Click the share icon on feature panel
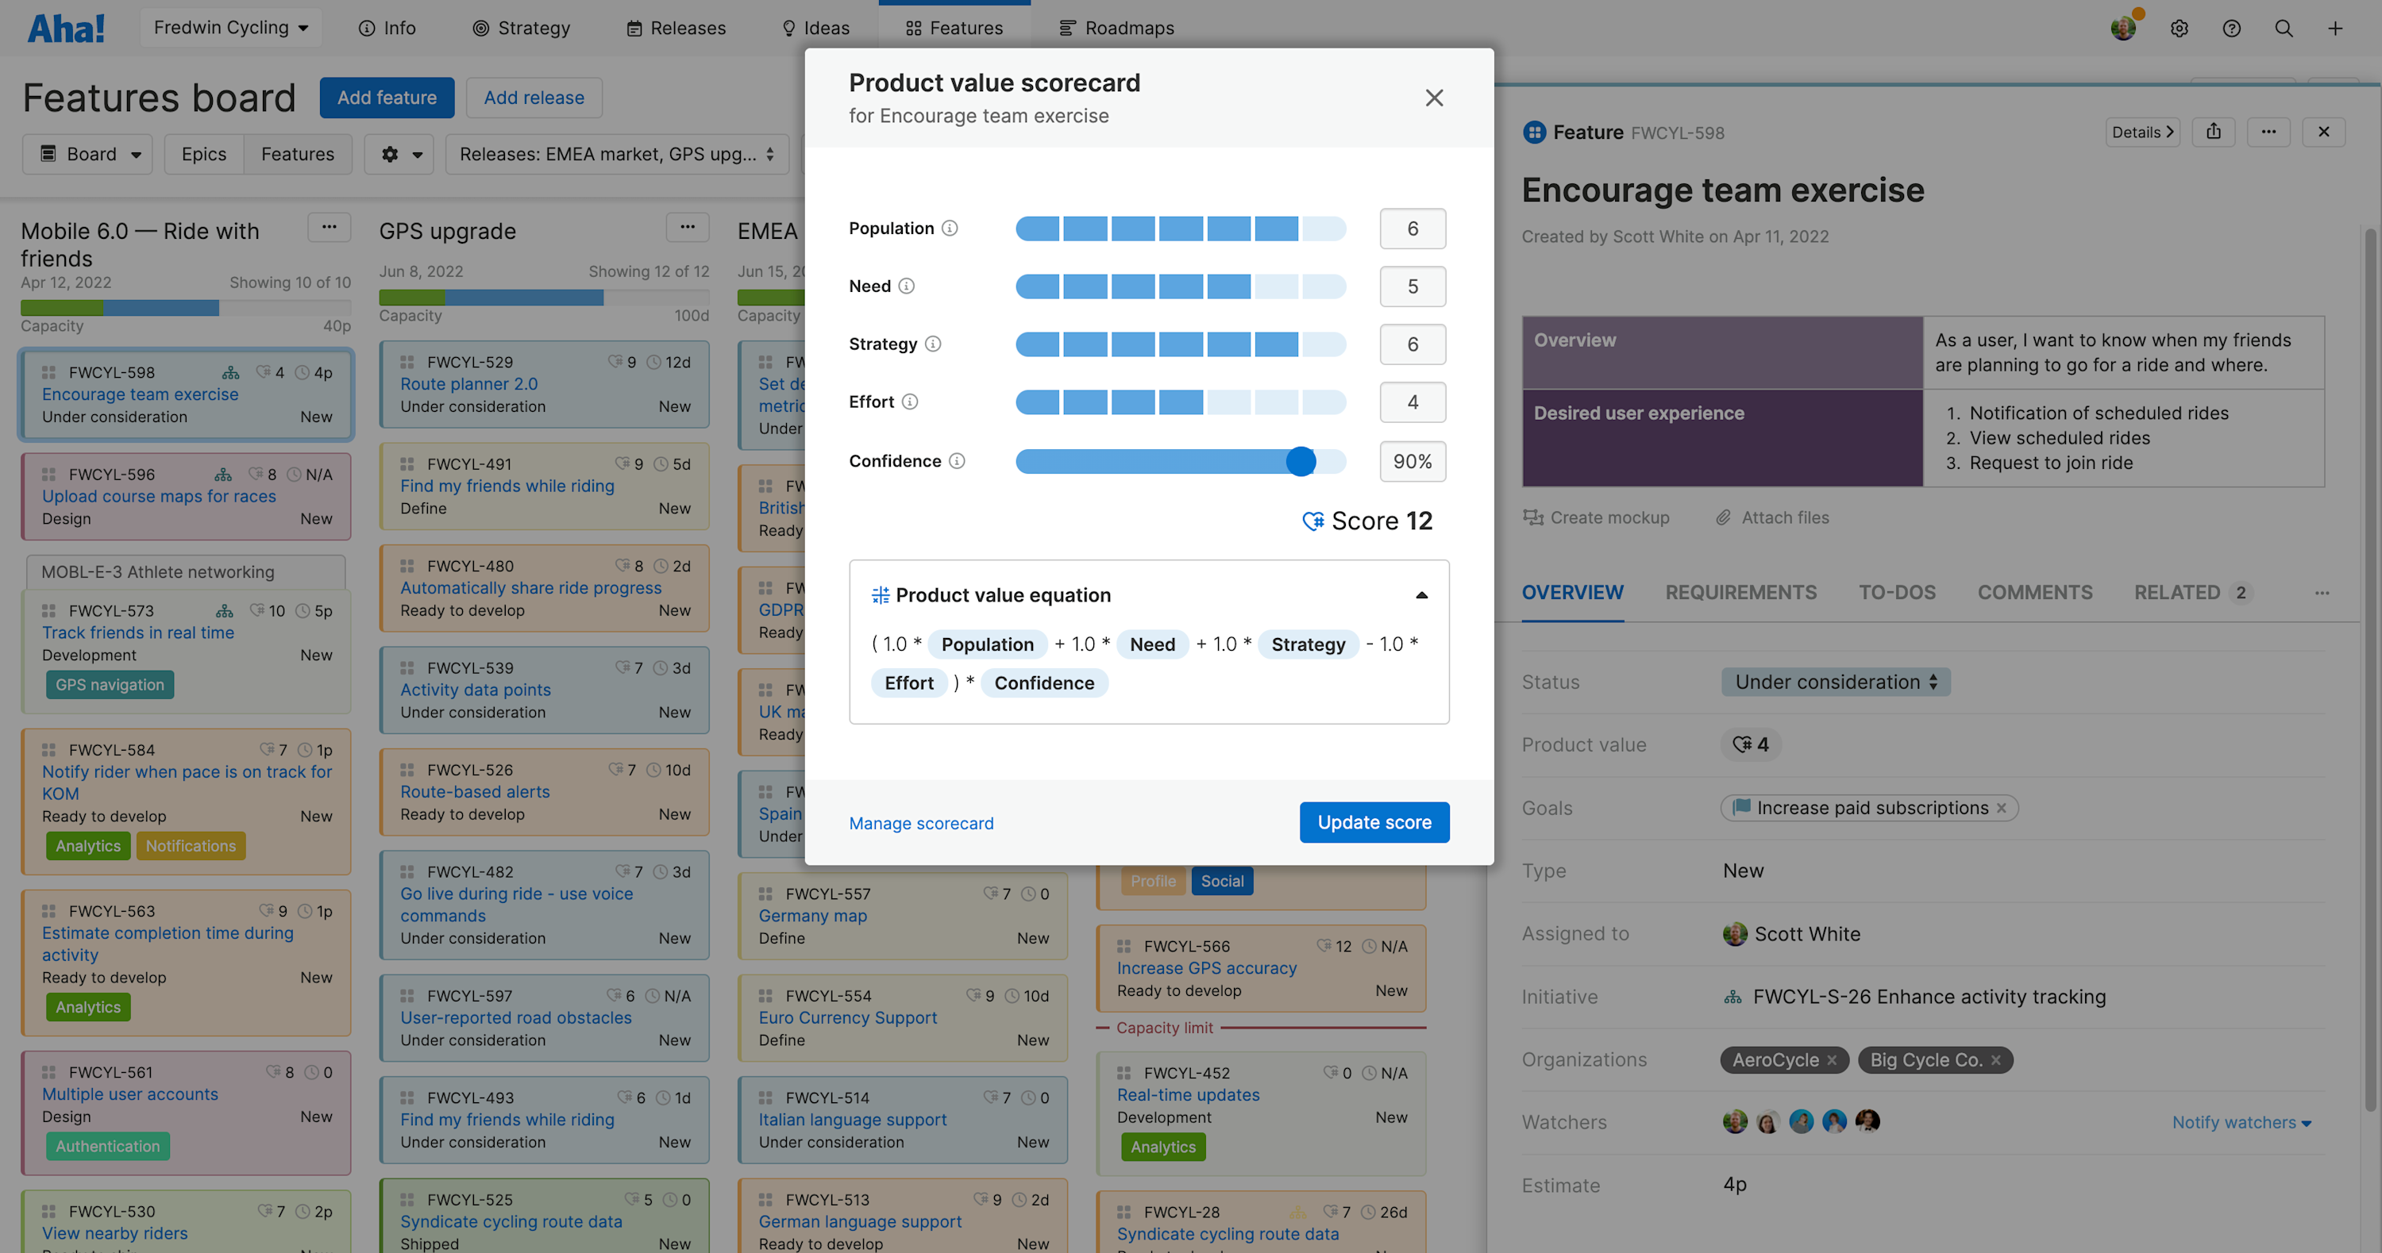Viewport: 2382px width, 1253px height. (2214, 131)
